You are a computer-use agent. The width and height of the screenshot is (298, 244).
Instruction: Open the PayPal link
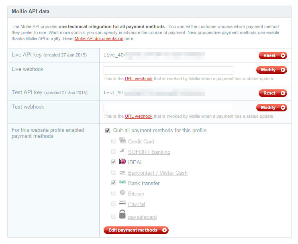137,204
